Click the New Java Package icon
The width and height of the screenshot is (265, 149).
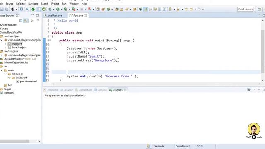point(103,9)
